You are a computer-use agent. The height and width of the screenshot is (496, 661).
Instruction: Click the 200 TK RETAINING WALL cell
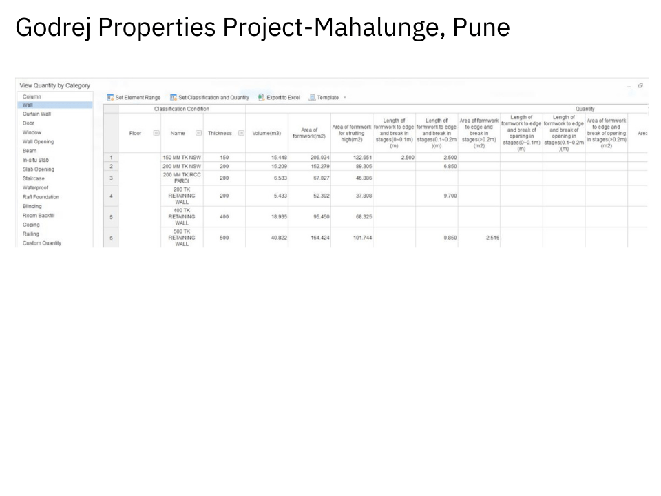(x=182, y=196)
